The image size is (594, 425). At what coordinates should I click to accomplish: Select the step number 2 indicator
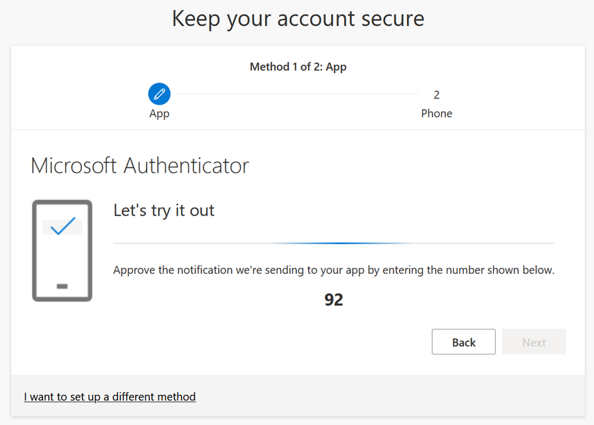436,94
